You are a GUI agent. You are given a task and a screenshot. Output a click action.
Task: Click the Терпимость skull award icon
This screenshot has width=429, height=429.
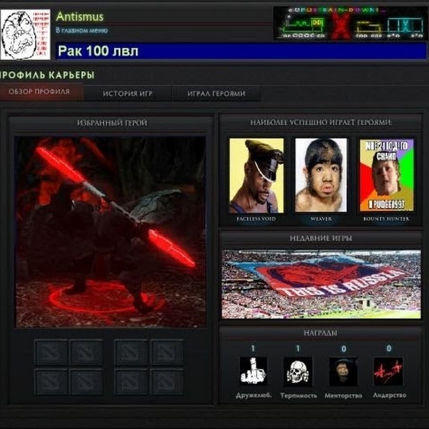[x=298, y=371]
